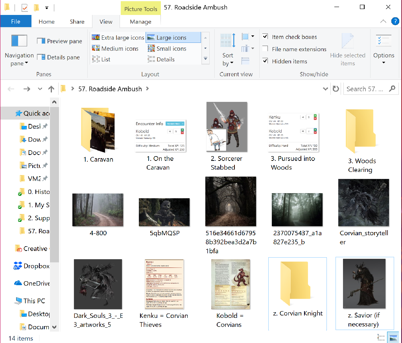Select Medium icons layout
402x343 pixels.
[x=115, y=48]
